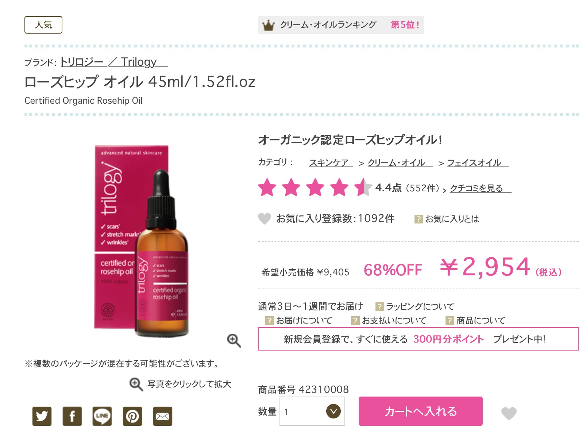The image size is (586, 436).
Task: Share product on Facebook
Action: [72, 416]
